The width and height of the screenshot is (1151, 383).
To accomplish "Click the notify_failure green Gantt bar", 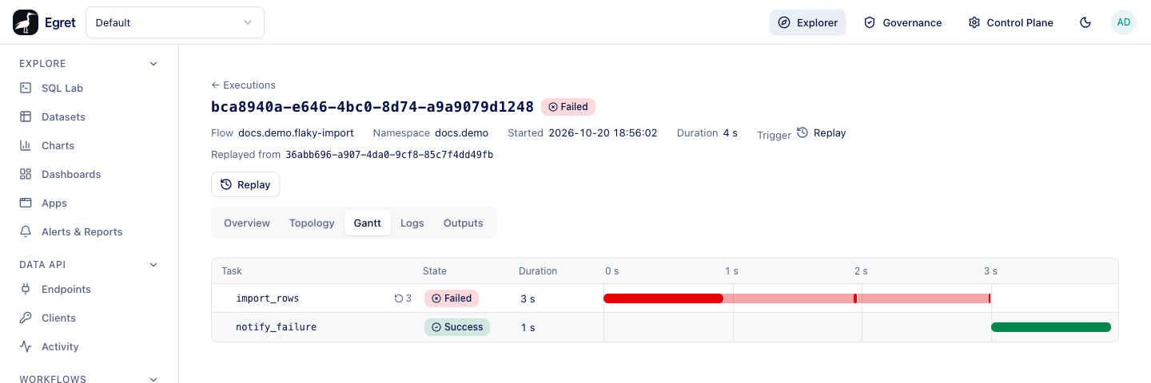I will (1051, 327).
